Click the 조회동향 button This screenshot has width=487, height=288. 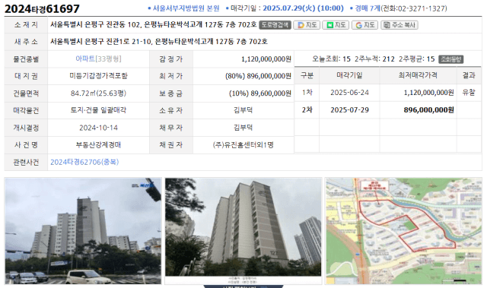(450, 59)
